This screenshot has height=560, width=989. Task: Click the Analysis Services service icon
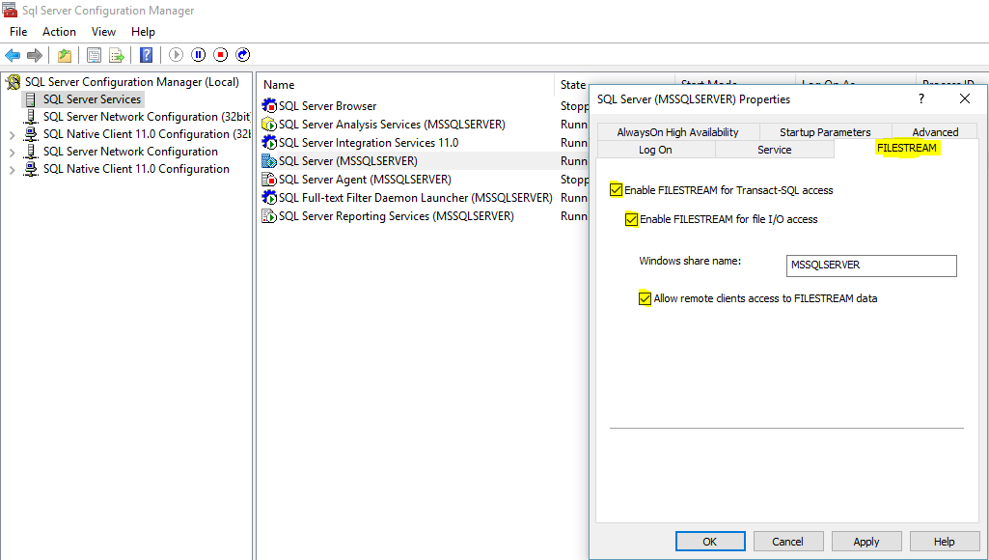pyautogui.click(x=269, y=125)
